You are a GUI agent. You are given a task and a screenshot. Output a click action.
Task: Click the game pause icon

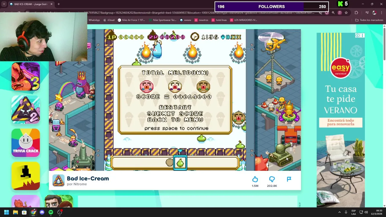228,37
